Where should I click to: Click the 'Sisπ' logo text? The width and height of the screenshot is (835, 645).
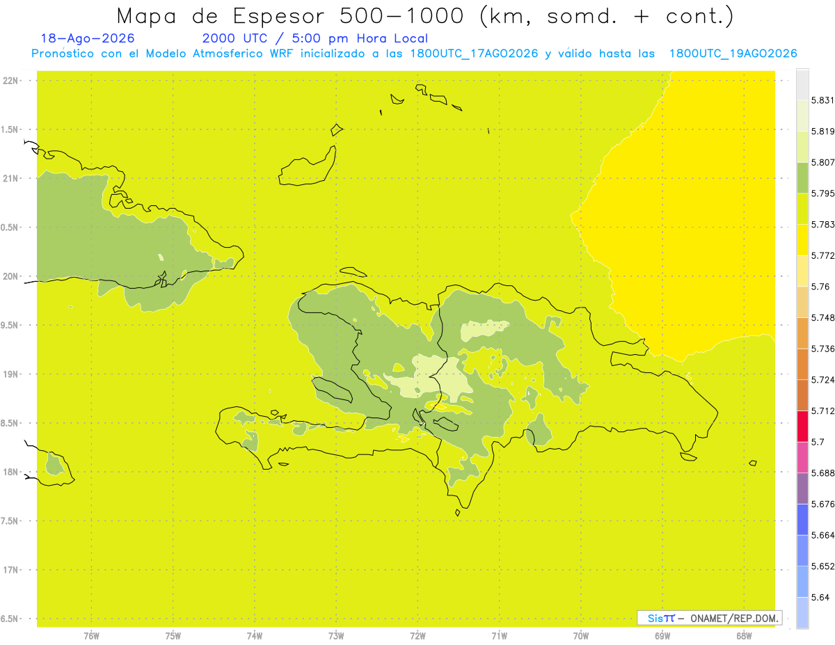[x=661, y=618]
